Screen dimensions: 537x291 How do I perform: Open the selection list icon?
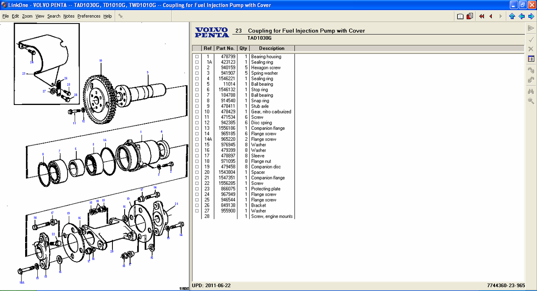tap(531, 59)
